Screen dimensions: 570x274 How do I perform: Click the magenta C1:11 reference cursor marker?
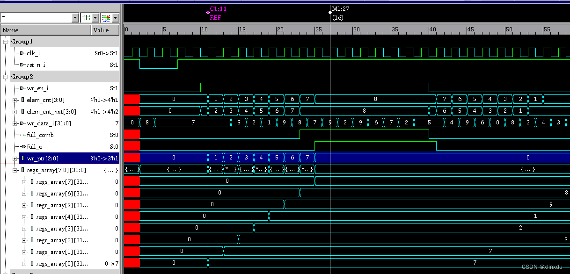208,12
